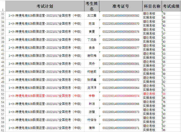Screen dimensions: 181x132
Task: Click the name cell 谢优梅
Action: coord(92,56)
